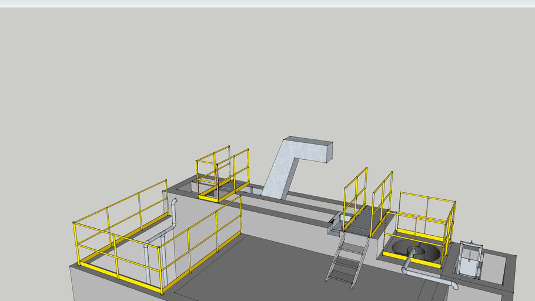Select the small yellow railing cage near chute

coord(222,175)
